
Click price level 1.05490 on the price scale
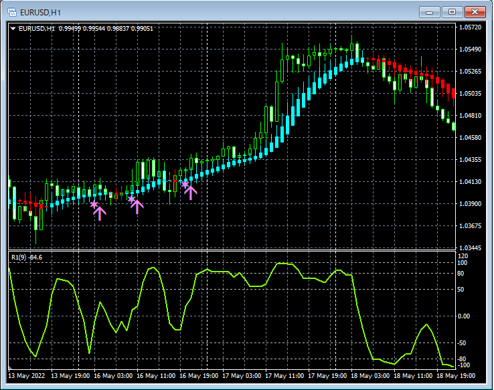tap(471, 49)
